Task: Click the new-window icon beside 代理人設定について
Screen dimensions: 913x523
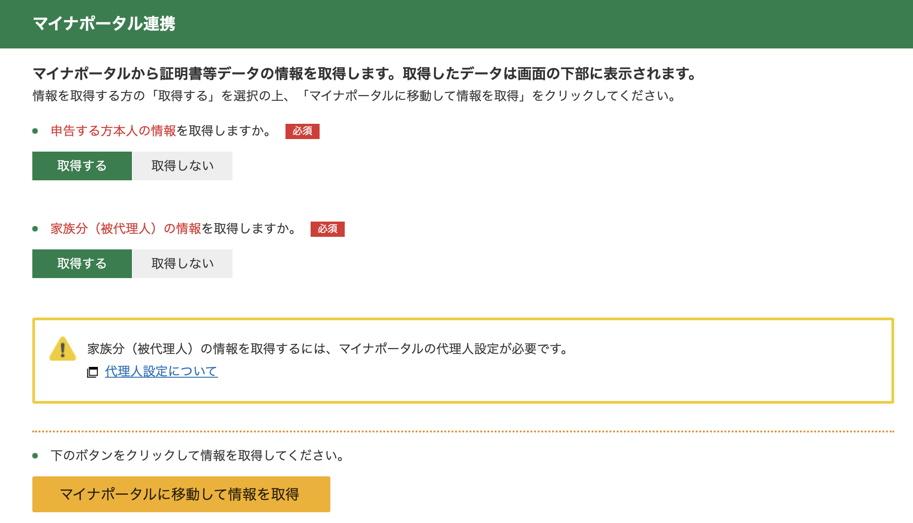Action: pyautogui.click(x=92, y=372)
